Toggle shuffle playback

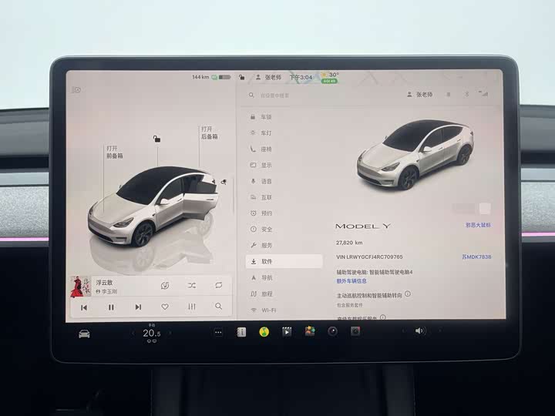[192, 285]
